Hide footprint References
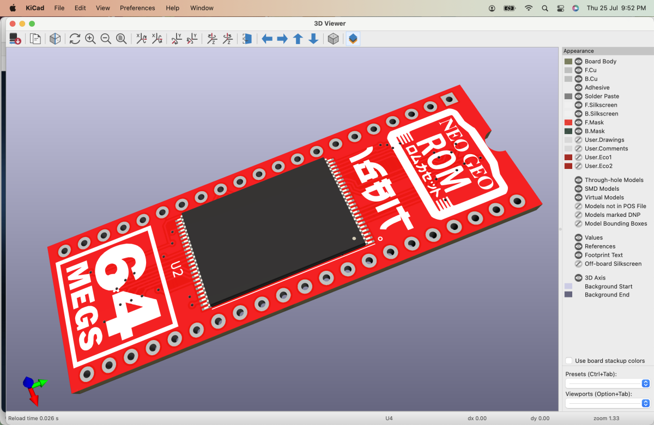654x425 pixels. tap(579, 247)
